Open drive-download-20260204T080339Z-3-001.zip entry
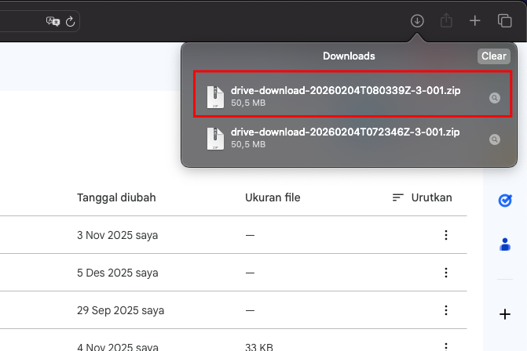Viewport: 527px width, 351px height. 353,94
